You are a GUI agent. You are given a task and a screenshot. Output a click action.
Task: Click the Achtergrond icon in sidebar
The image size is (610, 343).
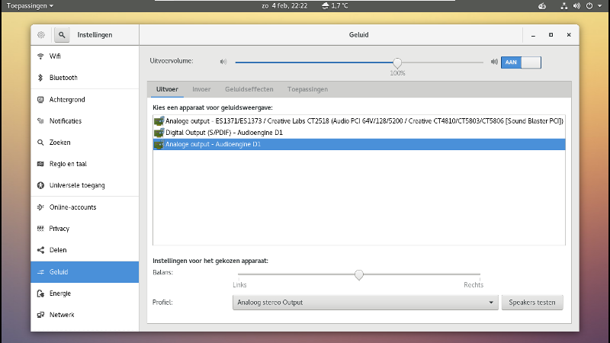40,100
